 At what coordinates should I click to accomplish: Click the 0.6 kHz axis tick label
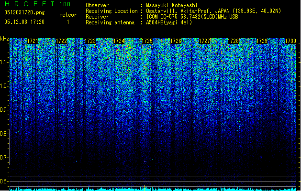pyautogui.click(x=4, y=181)
